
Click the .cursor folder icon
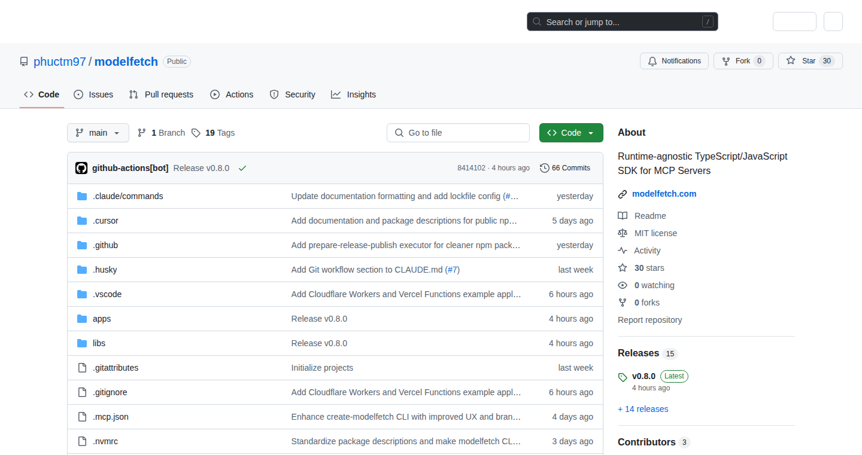82,221
